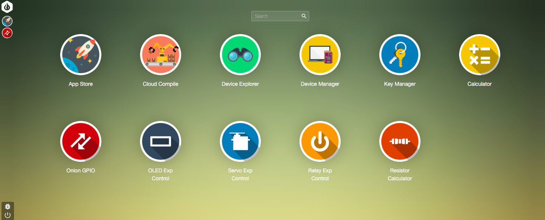
Task: Open the Calculator app icon
Action: 480,55
